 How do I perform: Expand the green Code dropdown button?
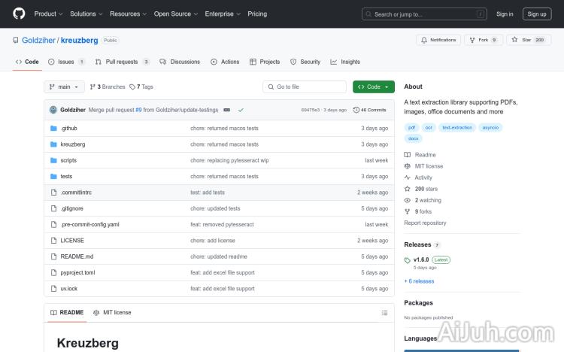point(373,87)
